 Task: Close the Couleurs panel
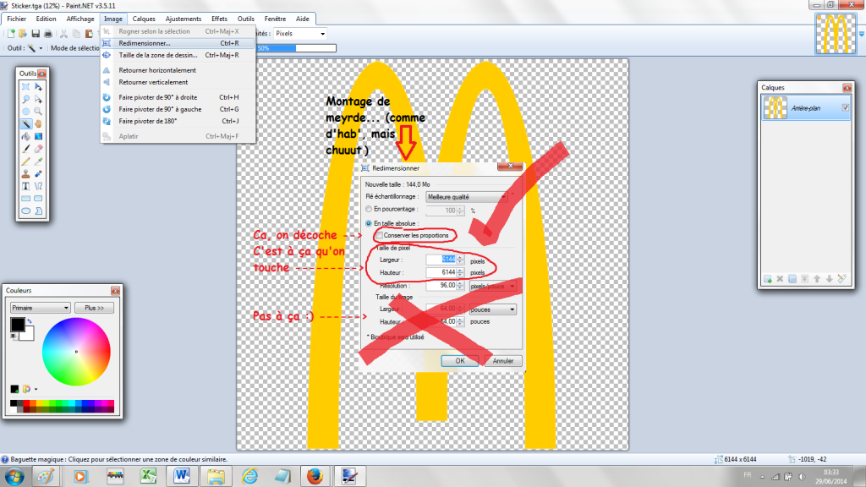coord(115,291)
